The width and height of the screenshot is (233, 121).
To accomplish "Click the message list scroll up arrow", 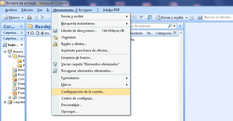I will point(181,33).
